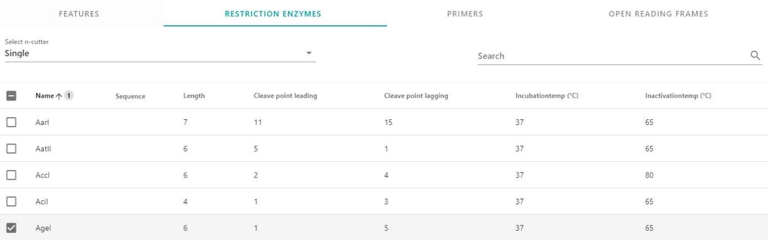Select the Restriction Enzymes tab

(x=273, y=14)
